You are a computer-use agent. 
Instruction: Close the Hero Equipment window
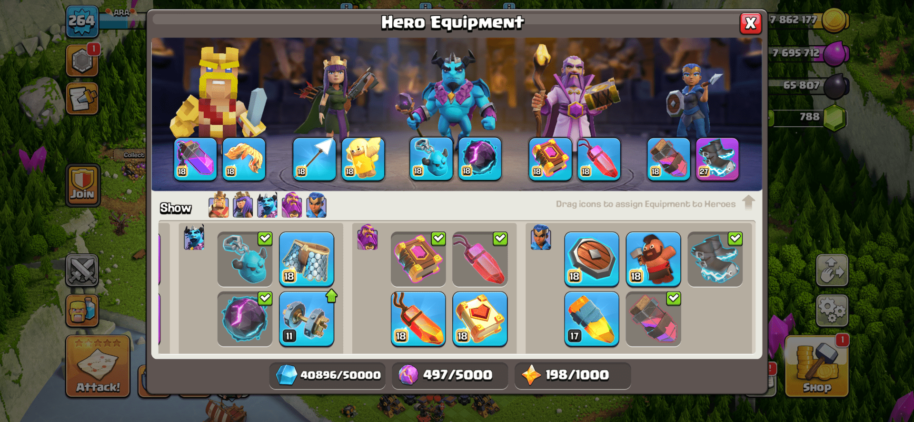[751, 23]
